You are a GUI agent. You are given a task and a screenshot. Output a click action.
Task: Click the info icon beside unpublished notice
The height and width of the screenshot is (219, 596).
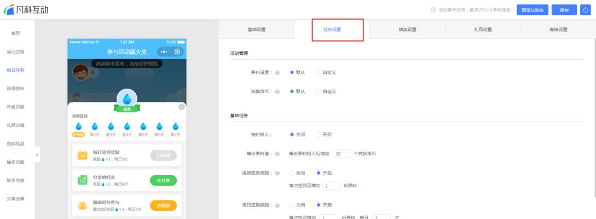pos(433,10)
